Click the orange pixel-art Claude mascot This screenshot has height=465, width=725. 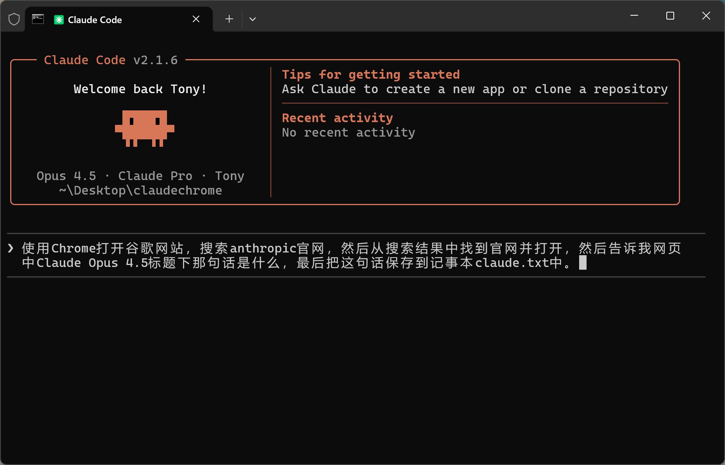(144, 128)
